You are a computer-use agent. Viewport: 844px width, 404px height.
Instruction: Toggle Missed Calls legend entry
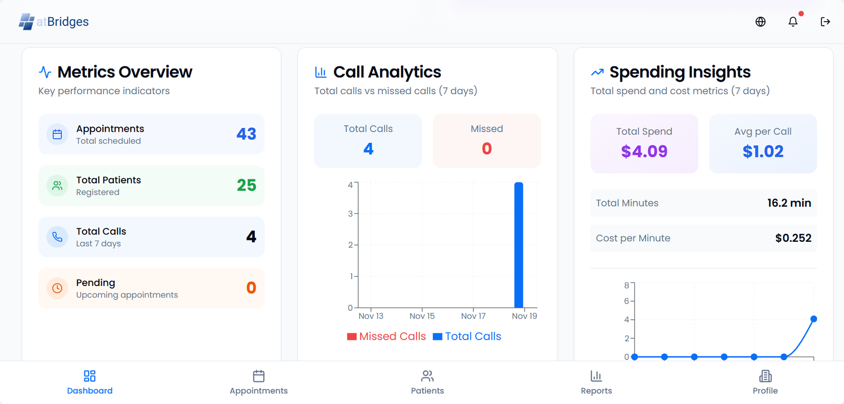pos(392,337)
